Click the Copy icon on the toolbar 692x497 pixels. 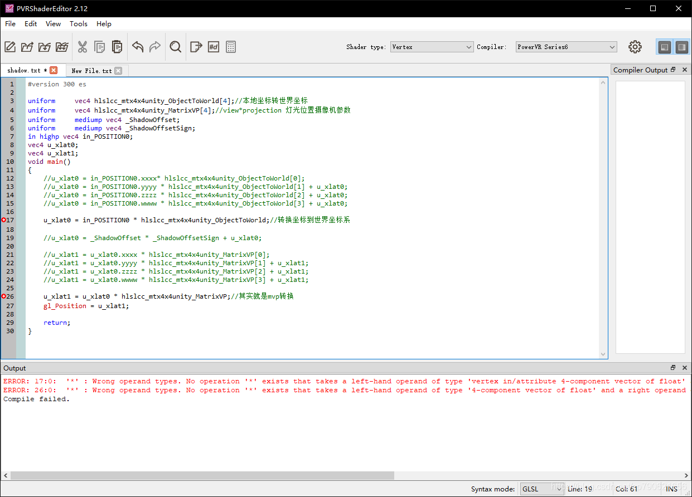coord(99,47)
